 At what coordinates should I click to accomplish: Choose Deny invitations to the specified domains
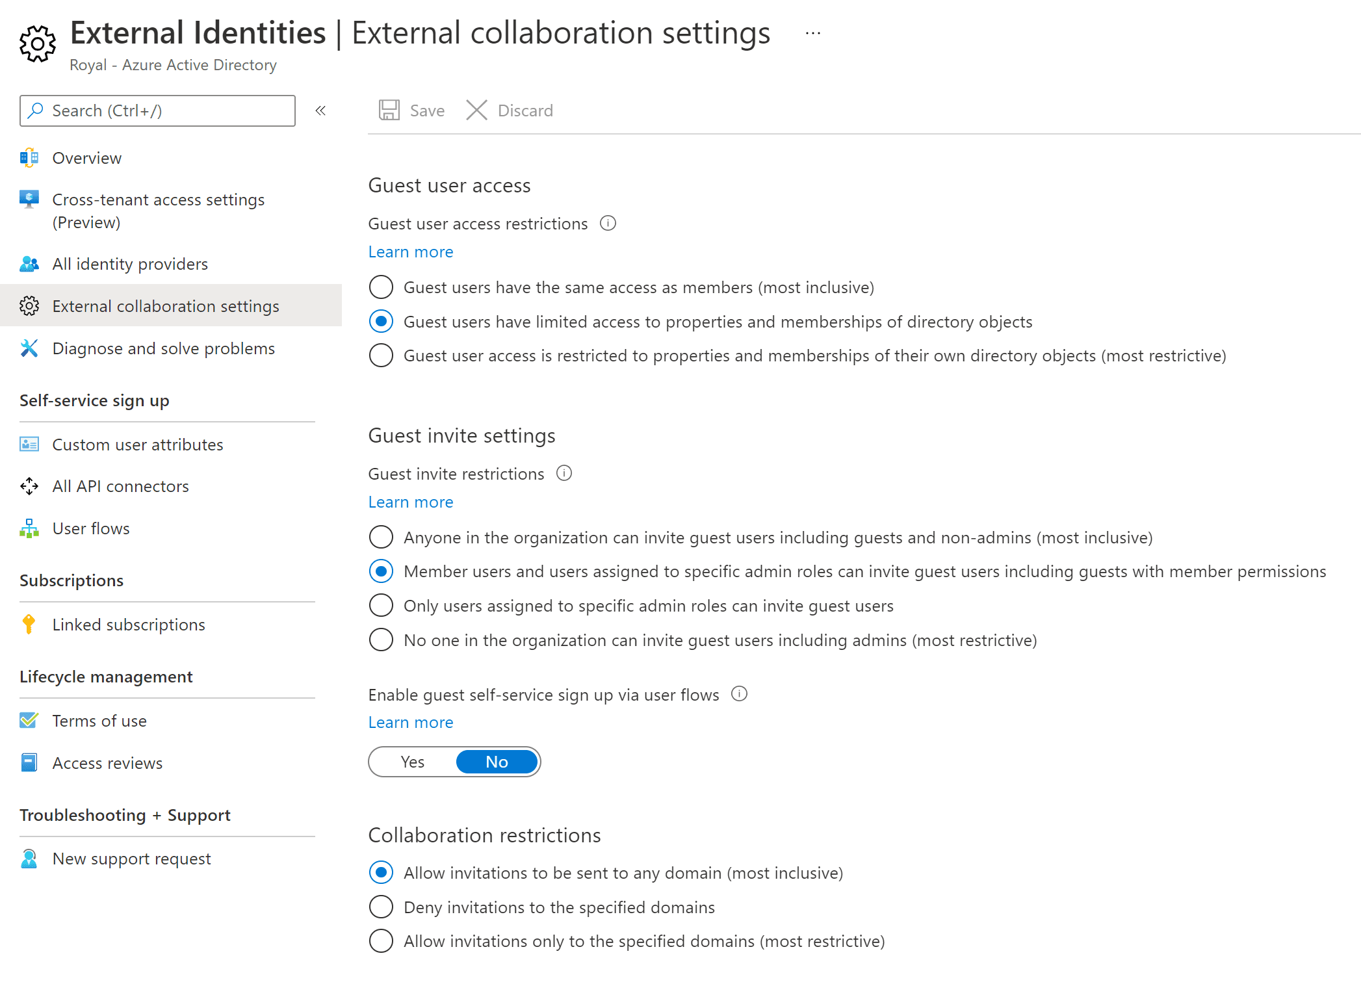pyautogui.click(x=382, y=907)
